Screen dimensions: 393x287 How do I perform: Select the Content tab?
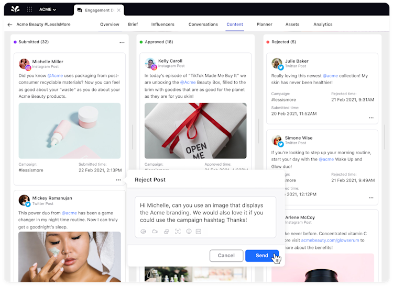[x=235, y=24]
